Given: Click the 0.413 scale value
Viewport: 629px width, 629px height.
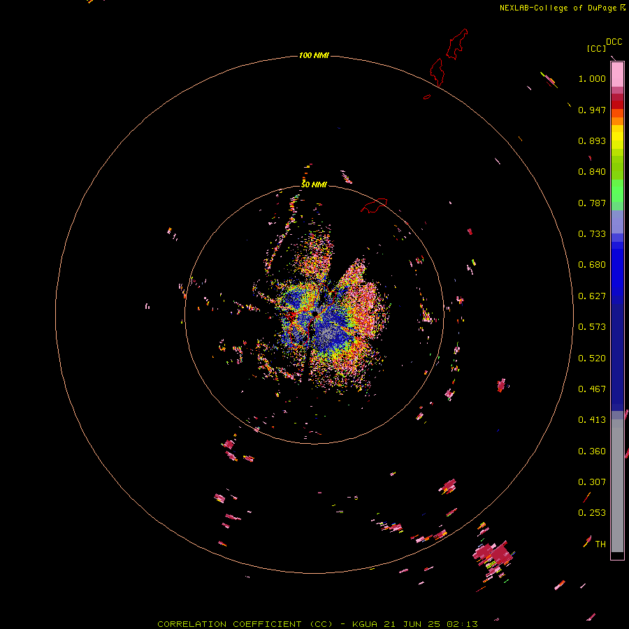Looking at the screenshot, I should coord(592,420).
